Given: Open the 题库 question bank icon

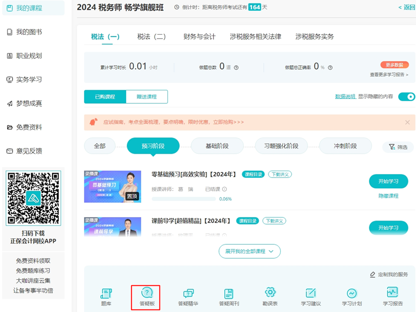Looking at the screenshot, I should (x=106, y=297).
